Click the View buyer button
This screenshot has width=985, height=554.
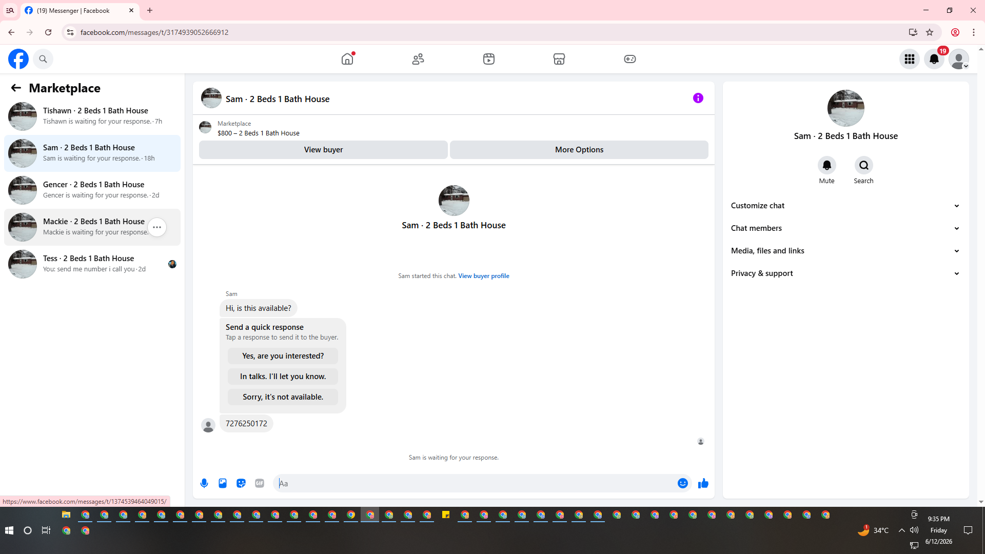[323, 150]
